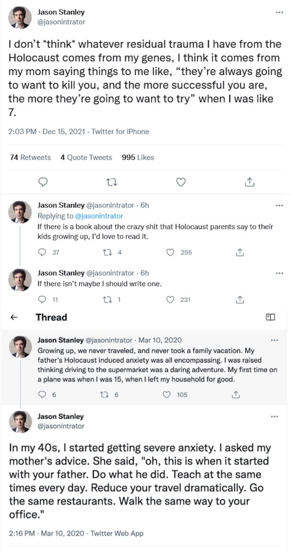Like the reply with 255 likes

[x=171, y=252]
